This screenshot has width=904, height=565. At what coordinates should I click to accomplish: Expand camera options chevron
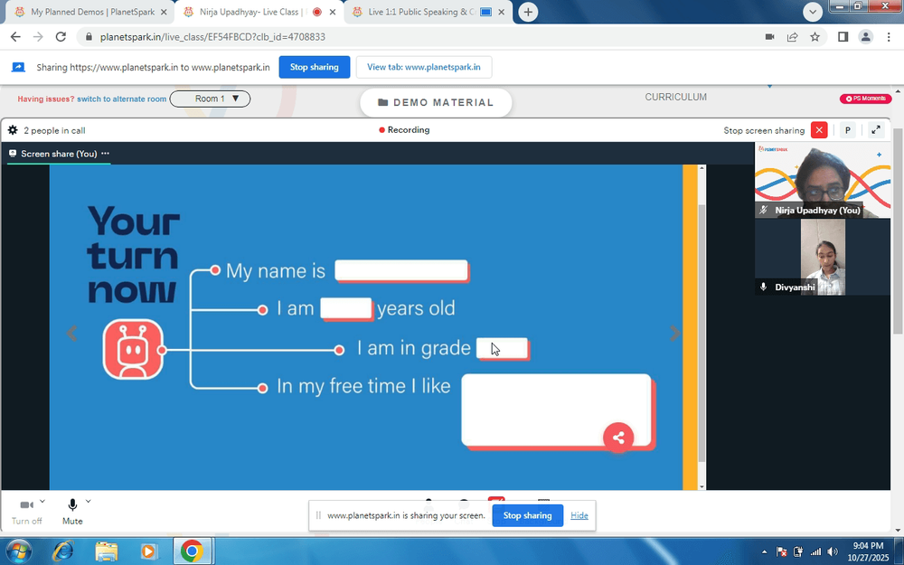tap(42, 501)
